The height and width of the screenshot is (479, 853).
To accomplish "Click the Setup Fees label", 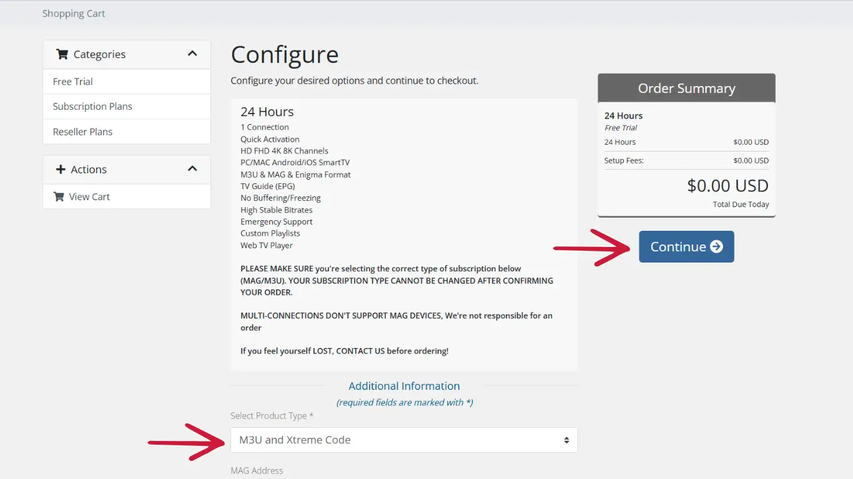I will pos(624,160).
